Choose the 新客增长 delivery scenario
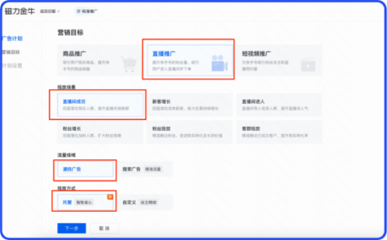The image size is (387, 240). pos(190,105)
